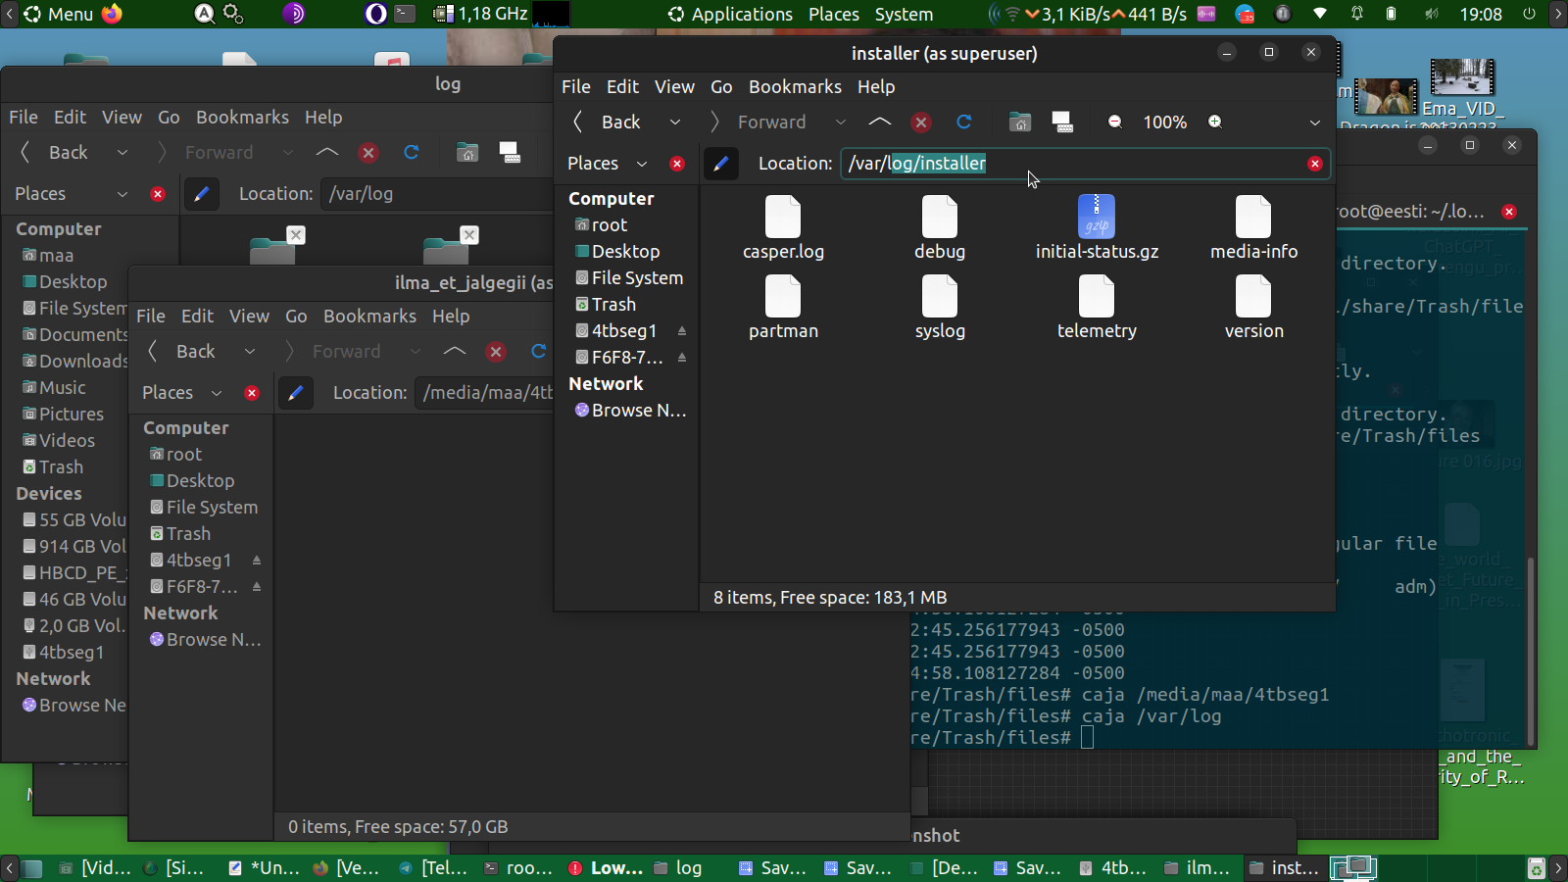1568x882 pixels.
Task: Expand the Places side pane dropdown in installer
Action: point(642,164)
